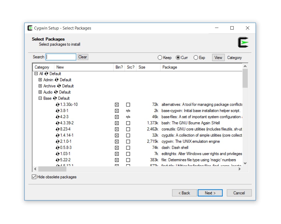The image size is (281, 224).
Task: Cycle version icon for bash 4.3.39-2
Action: pos(57,123)
